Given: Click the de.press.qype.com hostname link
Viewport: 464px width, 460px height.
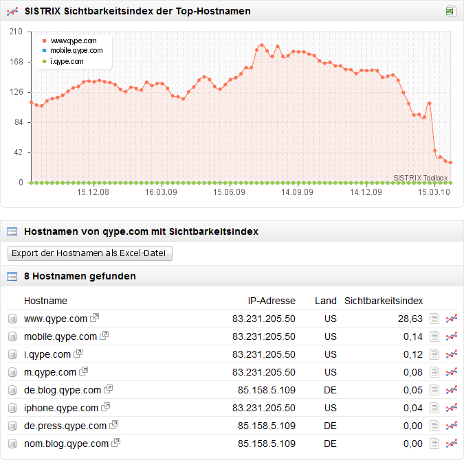Looking at the screenshot, I should coord(65,426).
